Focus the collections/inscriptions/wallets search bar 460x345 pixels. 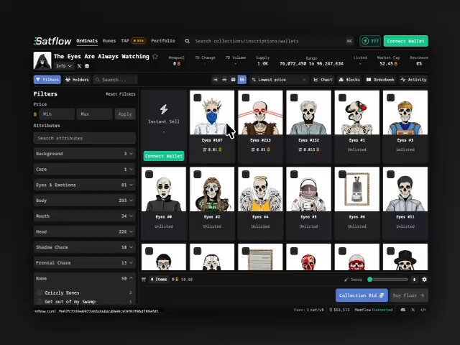(x=268, y=41)
